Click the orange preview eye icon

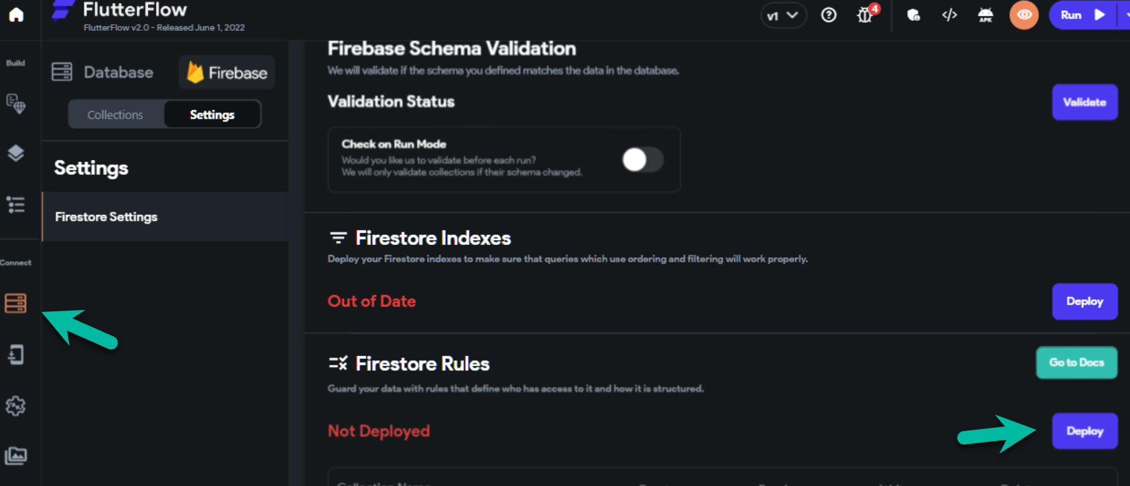point(1024,15)
